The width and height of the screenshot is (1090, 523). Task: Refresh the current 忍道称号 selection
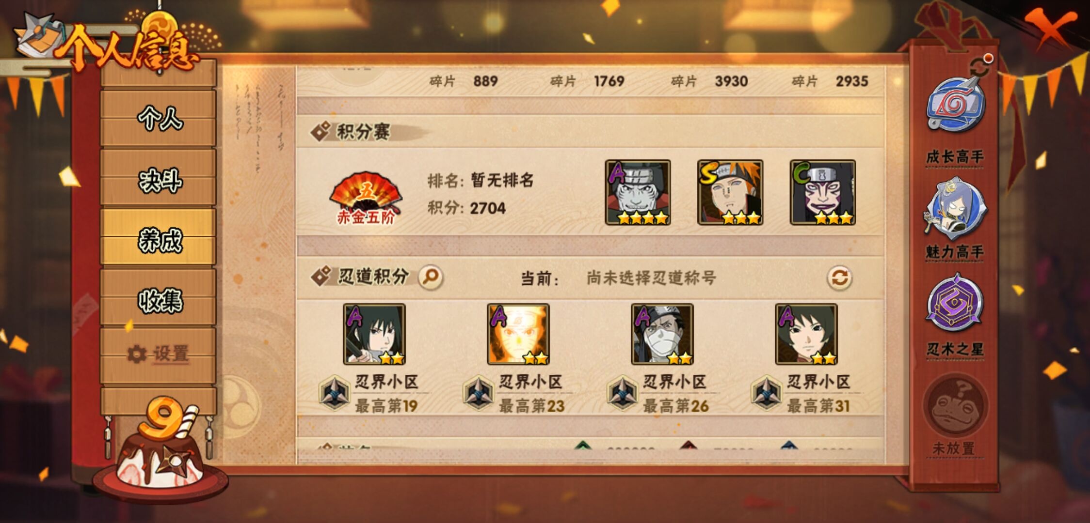click(x=839, y=278)
